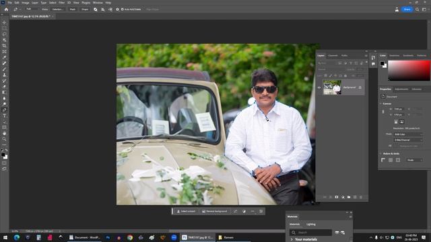Image resolution: width=431 pixels, height=242 pixels.
Task: Create new group folder icon in Layers
Action: pyautogui.click(x=349, y=197)
